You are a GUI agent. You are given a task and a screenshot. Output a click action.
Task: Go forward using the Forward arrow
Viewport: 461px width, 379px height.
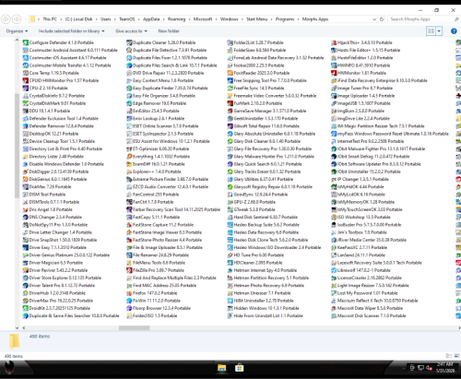pos(17,19)
